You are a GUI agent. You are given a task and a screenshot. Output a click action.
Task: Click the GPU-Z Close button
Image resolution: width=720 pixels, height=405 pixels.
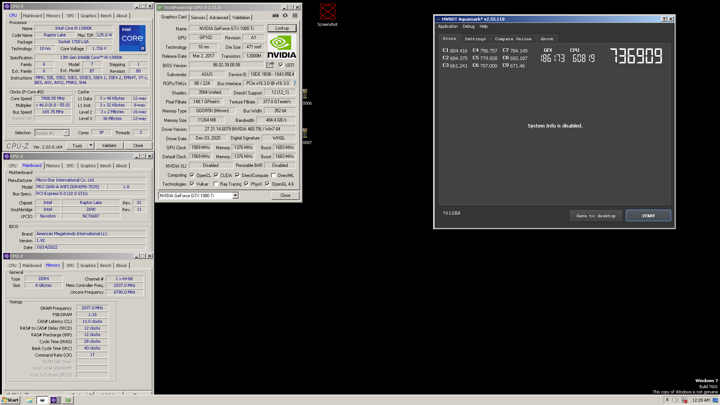tap(285, 195)
